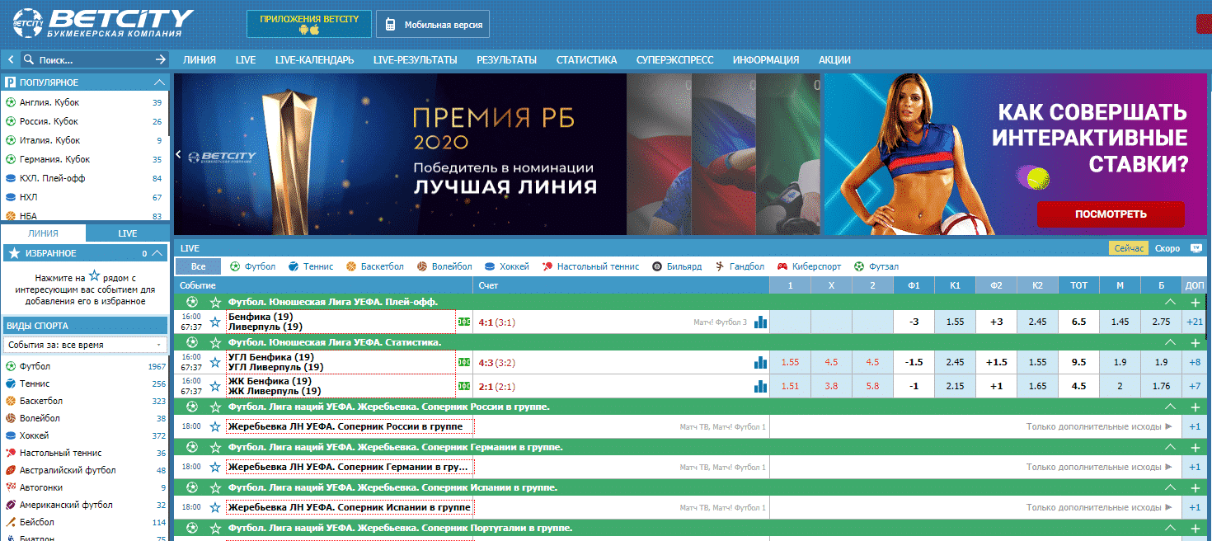Select the Футбол filter icon in LIVE bar
Image resolution: width=1212 pixels, height=541 pixels.
(233, 266)
